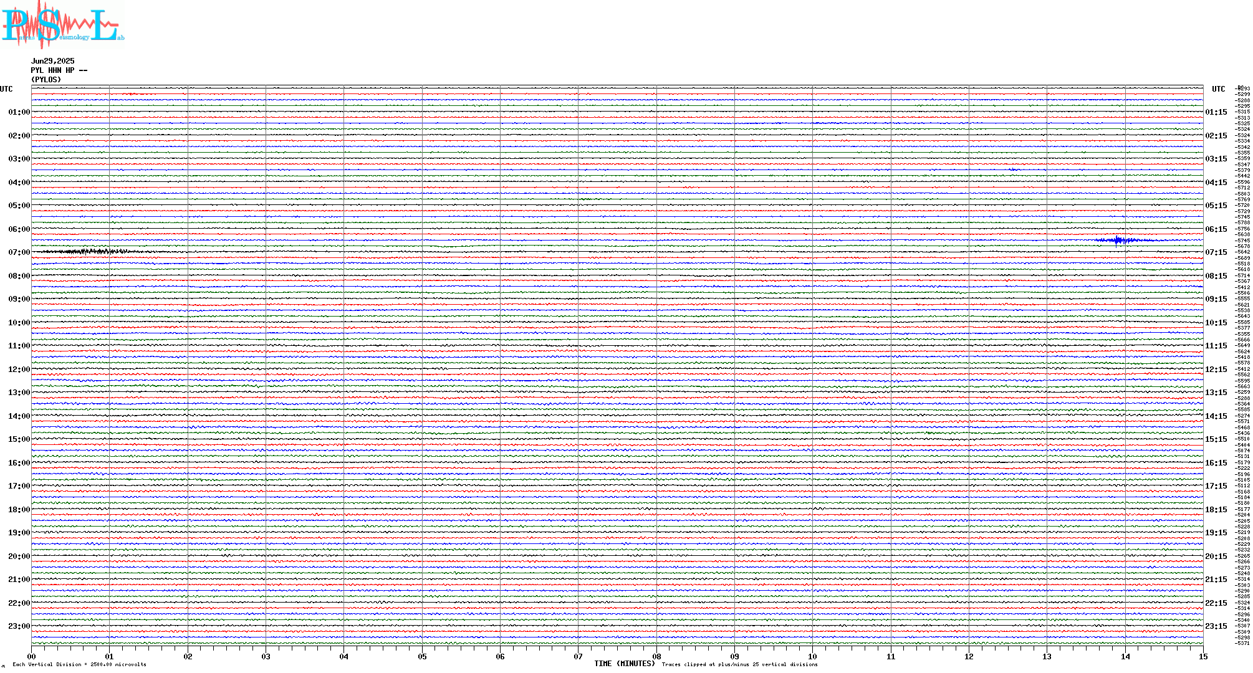This screenshot has width=1253, height=673.
Task: Click the Traces clipped footnote text
Action: (739, 664)
